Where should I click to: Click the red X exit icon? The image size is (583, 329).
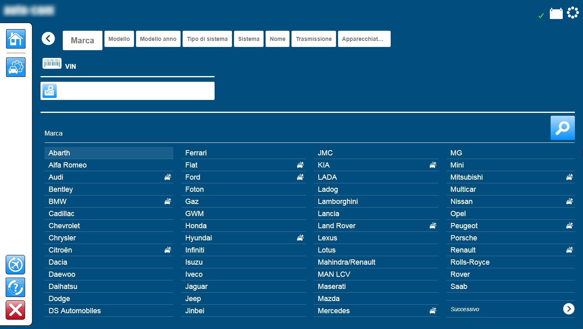click(15, 310)
